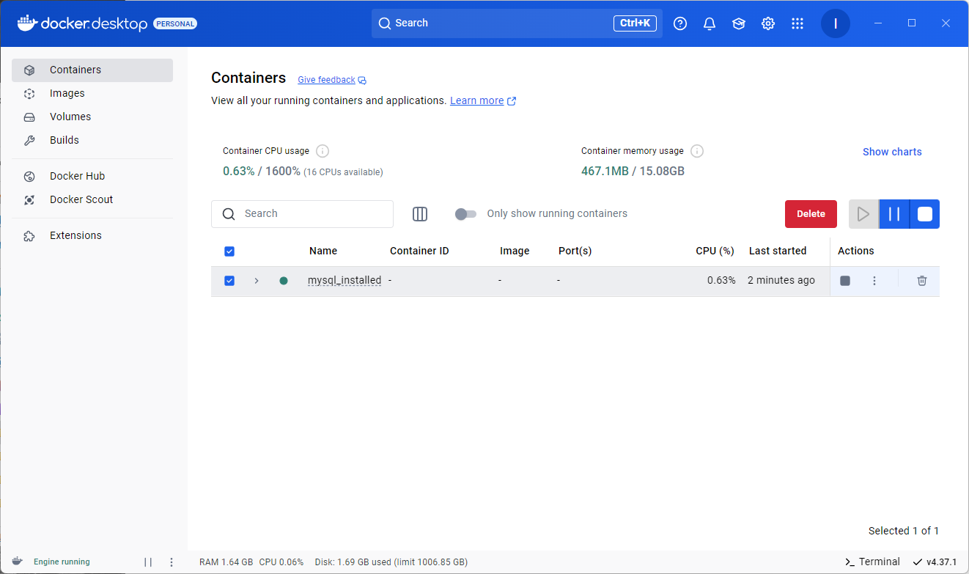Screen dimensions: 969x574
Task: Click 'Selected 1 of 1' text
Action: [x=904, y=531]
